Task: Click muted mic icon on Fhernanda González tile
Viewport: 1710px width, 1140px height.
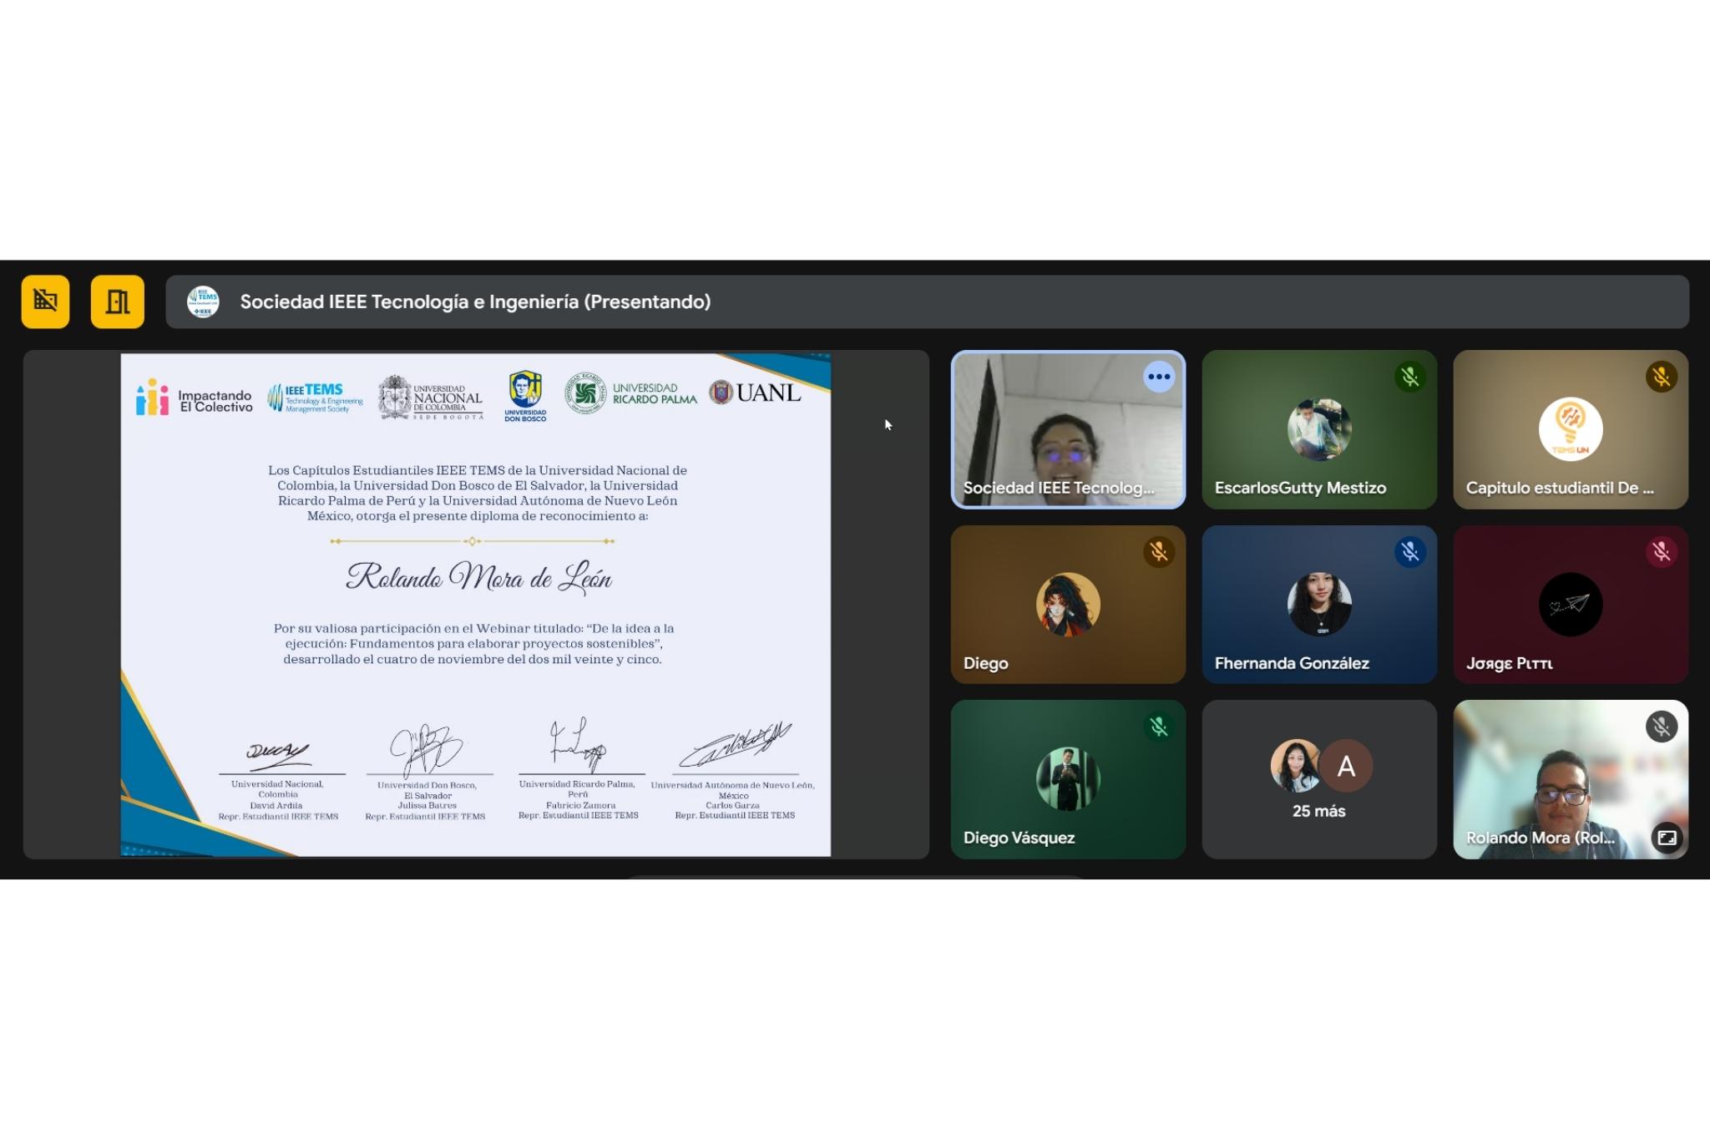Action: pyautogui.click(x=1409, y=551)
